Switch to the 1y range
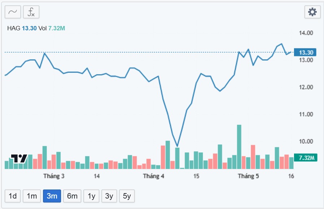 pos(91,196)
